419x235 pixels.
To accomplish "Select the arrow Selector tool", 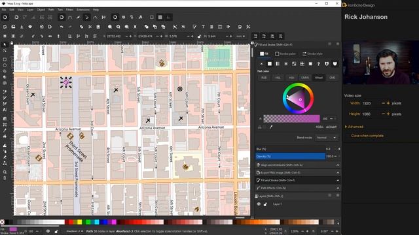I will coord(5,45).
